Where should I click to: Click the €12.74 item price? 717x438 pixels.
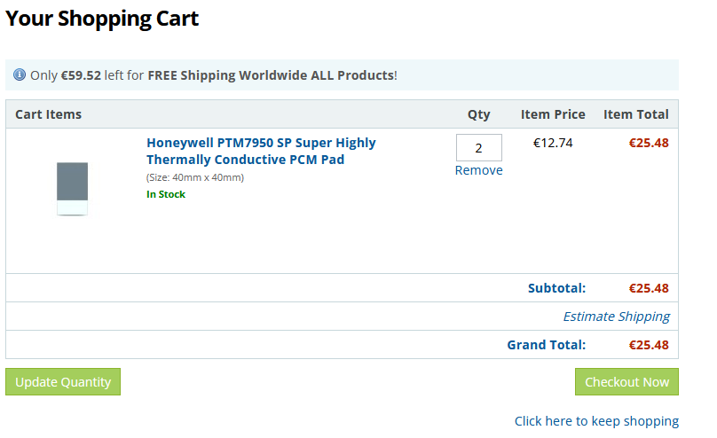click(553, 143)
